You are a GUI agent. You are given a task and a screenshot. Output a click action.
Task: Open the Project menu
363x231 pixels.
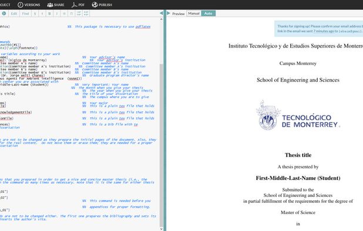click(5, 5)
